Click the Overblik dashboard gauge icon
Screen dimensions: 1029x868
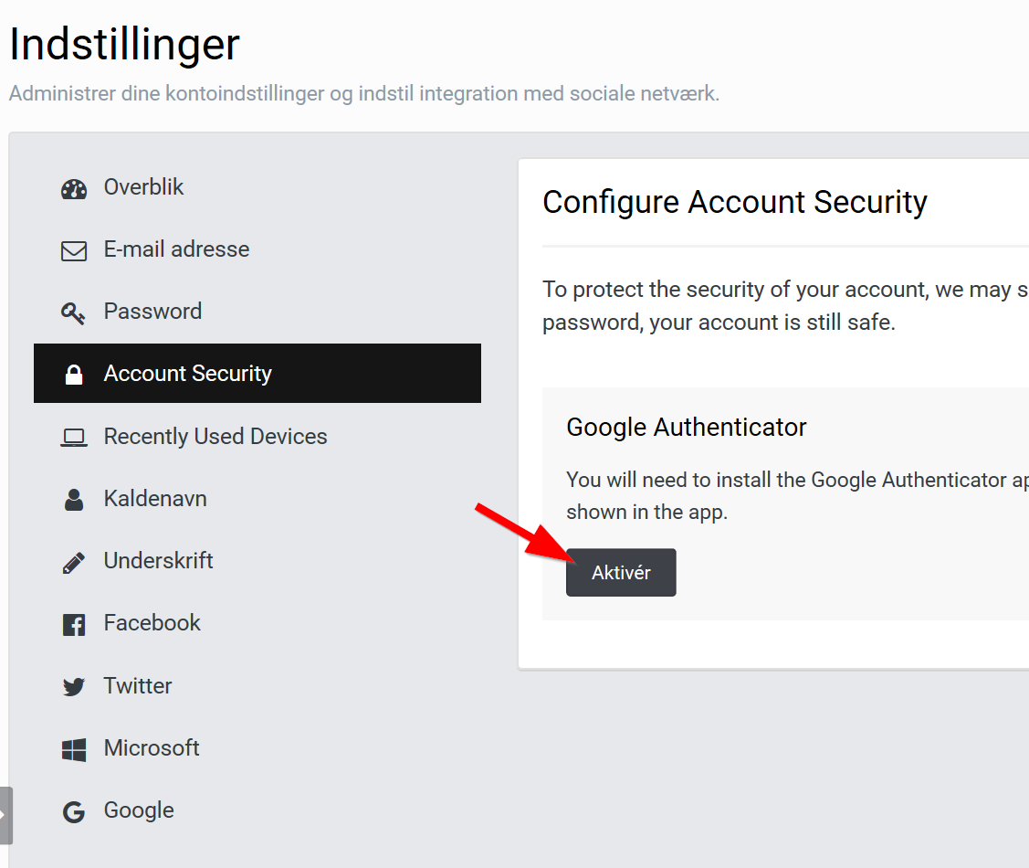tap(74, 188)
